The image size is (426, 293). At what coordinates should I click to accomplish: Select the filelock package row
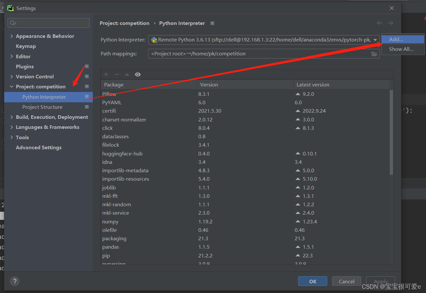245,145
